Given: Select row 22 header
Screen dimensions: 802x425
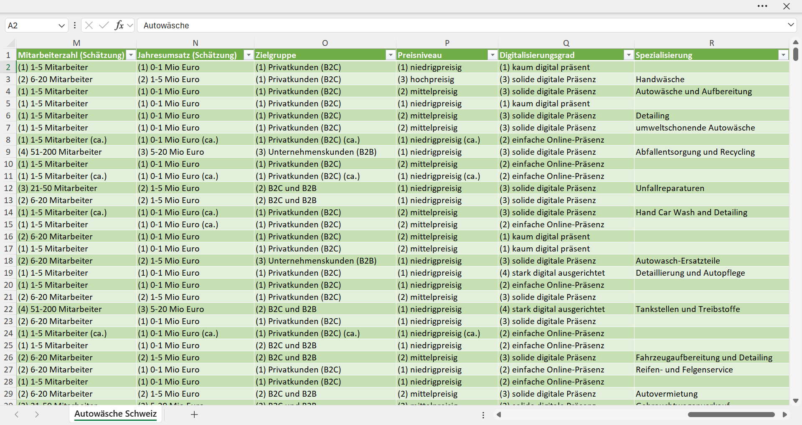Looking at the screenshot, I should (x=8, y=309).
